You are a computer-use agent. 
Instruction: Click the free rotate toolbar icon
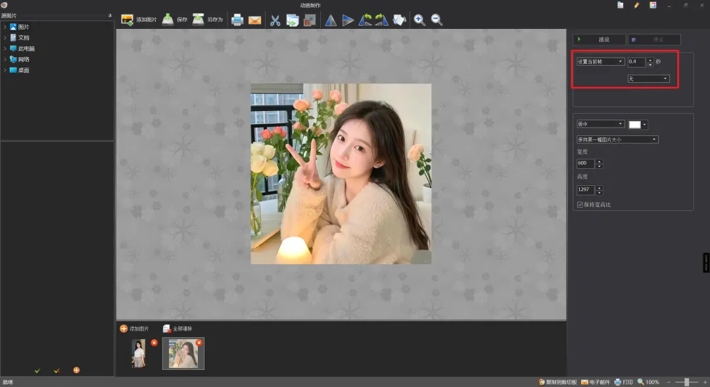400,20
